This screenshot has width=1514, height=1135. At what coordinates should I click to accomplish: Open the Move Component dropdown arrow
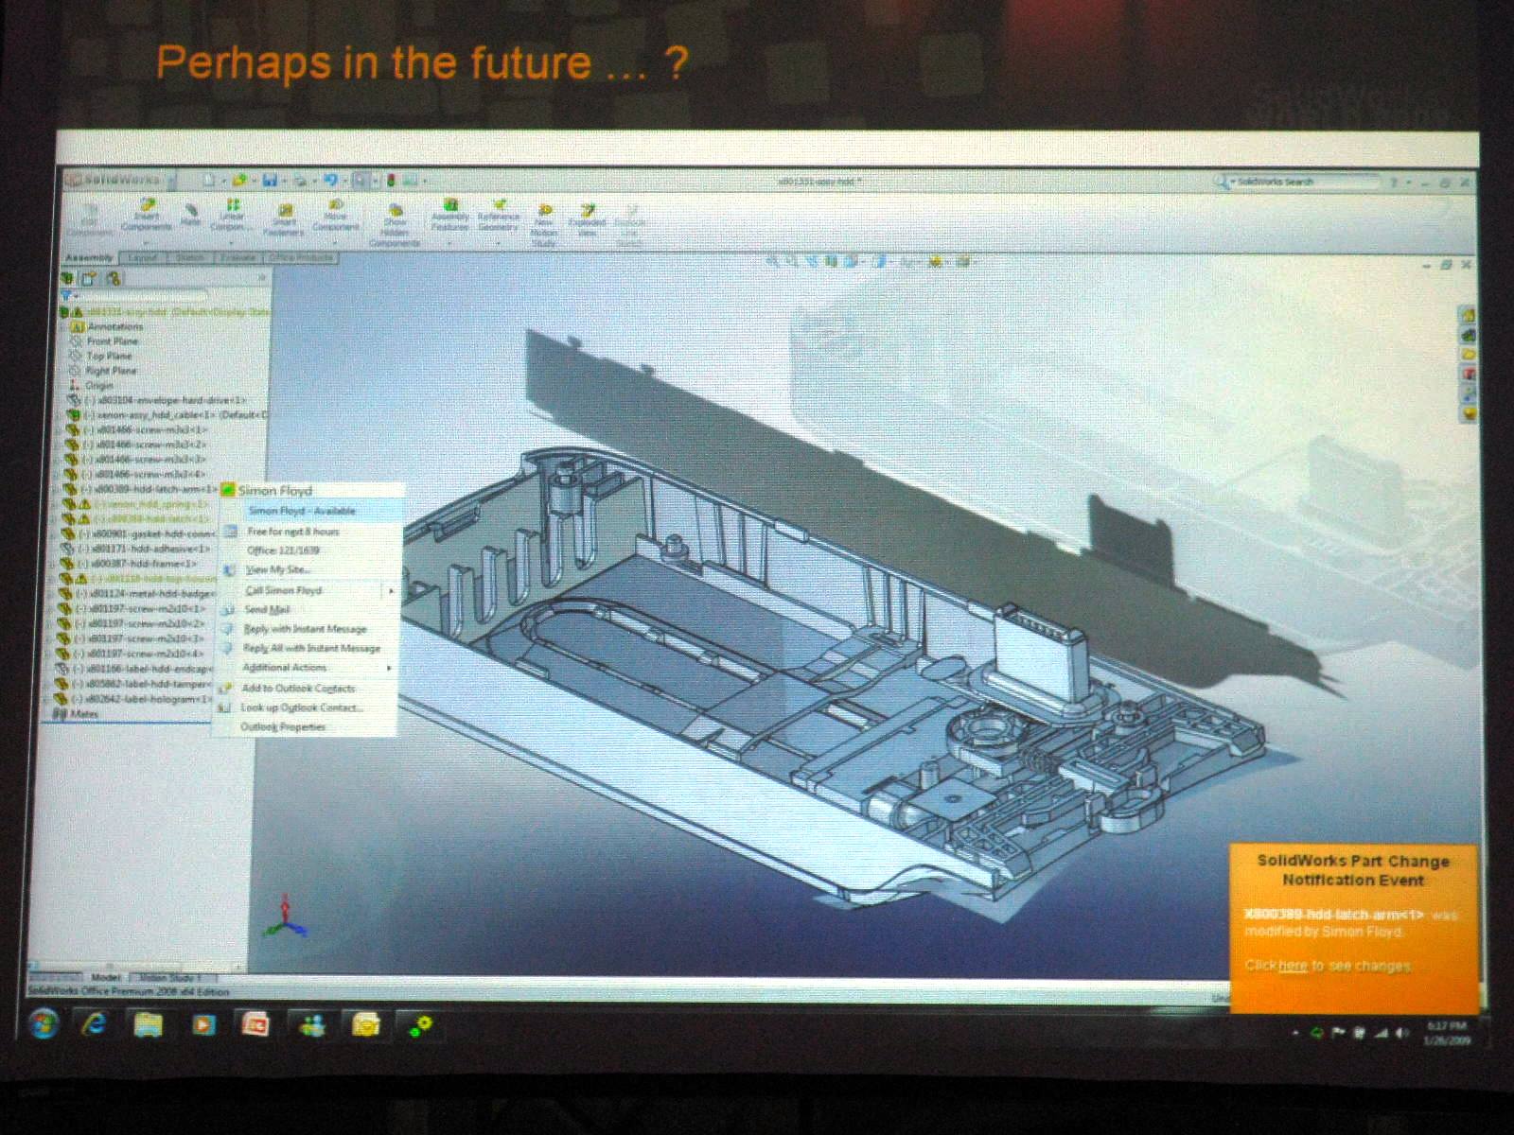point(336,241)
